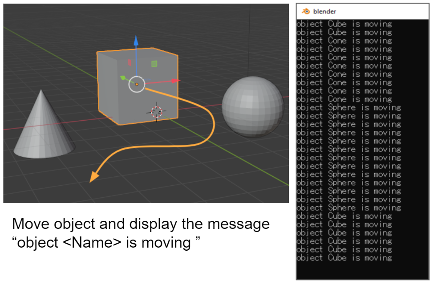Select the Sphere object

coord(253,106)
